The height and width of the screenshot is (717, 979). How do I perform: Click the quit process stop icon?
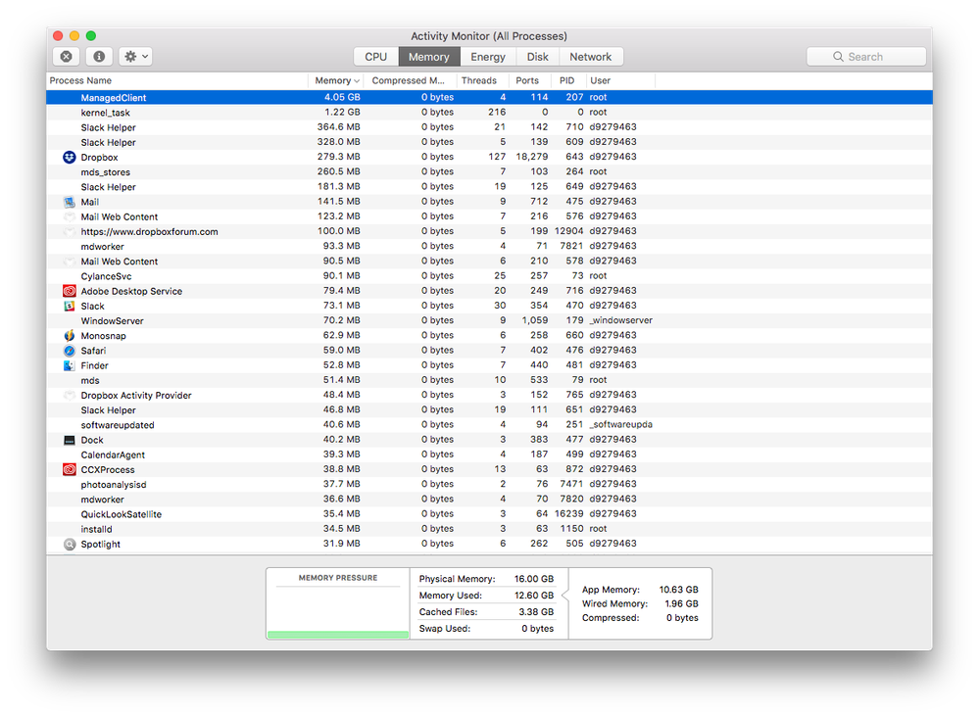66,57
